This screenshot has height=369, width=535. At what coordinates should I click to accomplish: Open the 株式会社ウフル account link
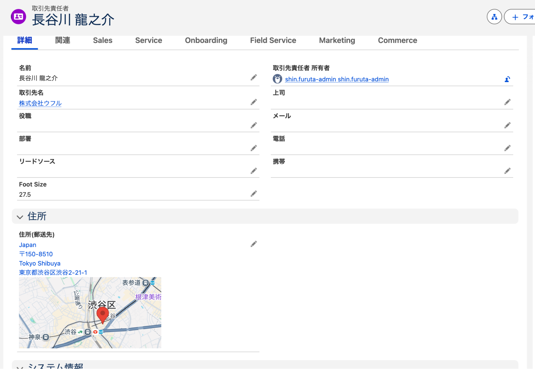pyautogui.click(x=40, y=103)
